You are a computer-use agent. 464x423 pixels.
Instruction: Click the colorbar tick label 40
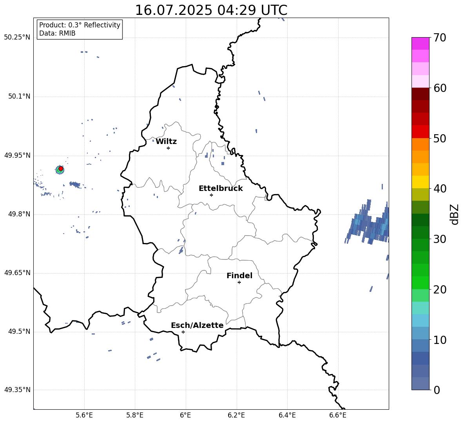point(440,189)
